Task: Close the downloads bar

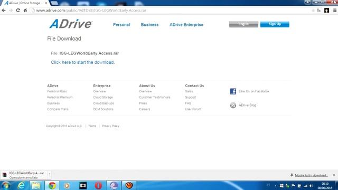Action: pos(334,175)
